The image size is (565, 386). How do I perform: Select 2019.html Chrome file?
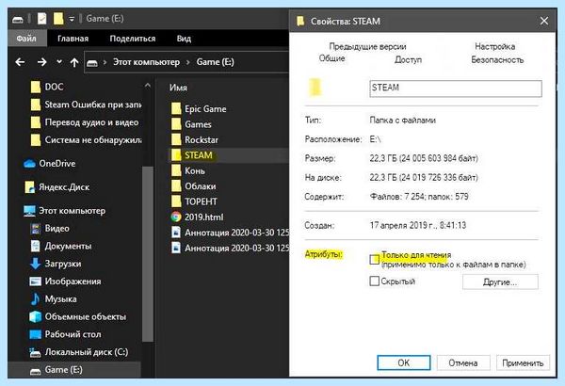pyautogui.click(x=197, y=217)
